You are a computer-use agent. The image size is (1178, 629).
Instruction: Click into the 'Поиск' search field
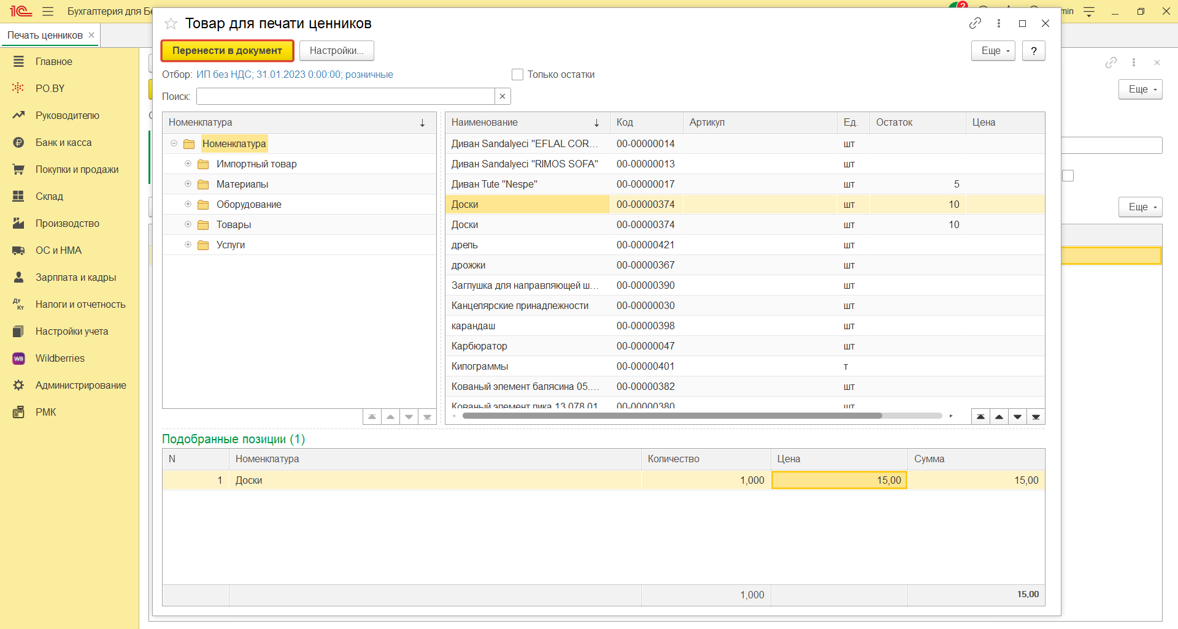click(x=345, y=96)
